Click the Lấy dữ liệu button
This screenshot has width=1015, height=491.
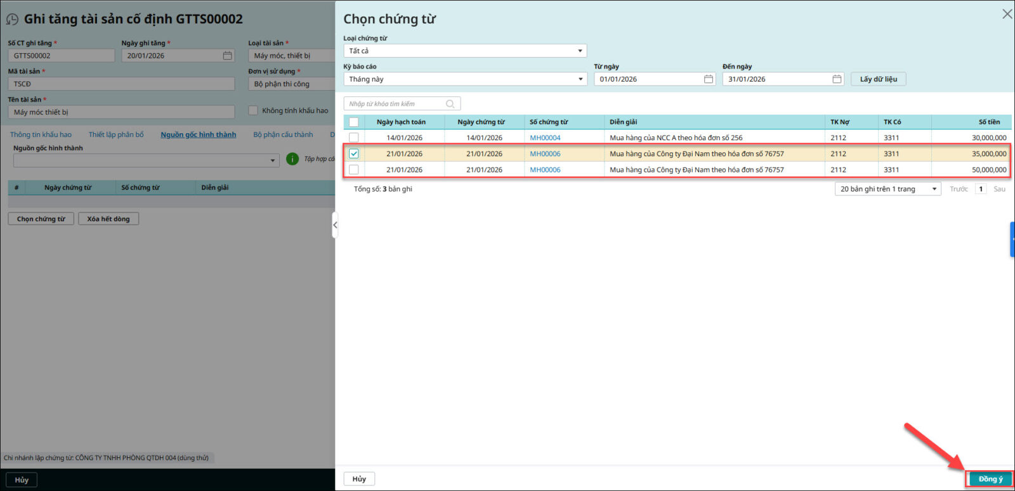pyautogui.click(x=878, y=79)
